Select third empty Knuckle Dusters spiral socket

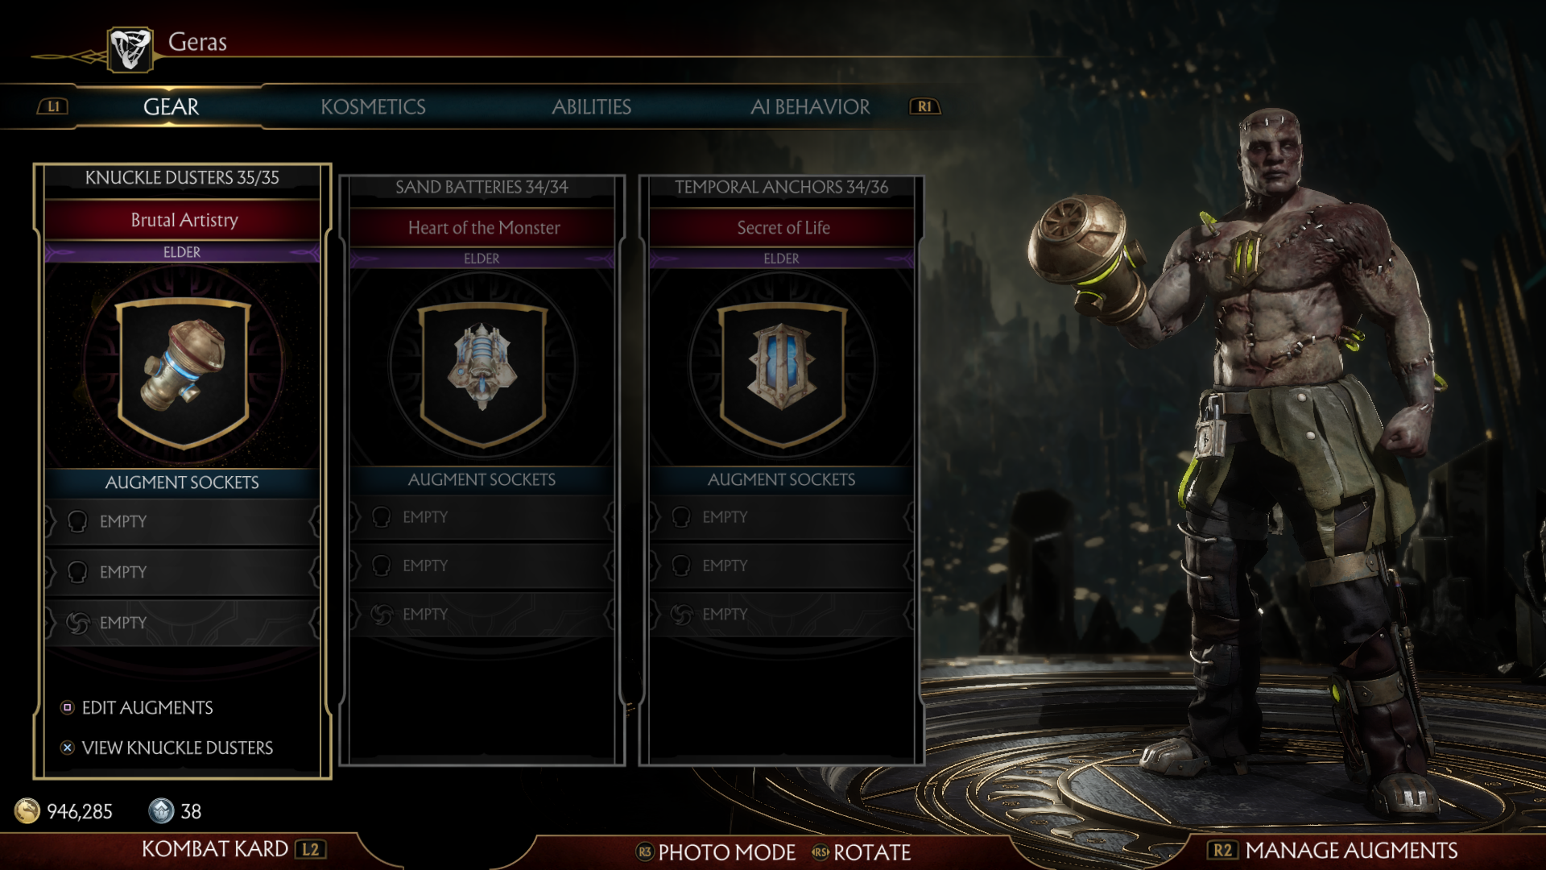coord(182,623)
